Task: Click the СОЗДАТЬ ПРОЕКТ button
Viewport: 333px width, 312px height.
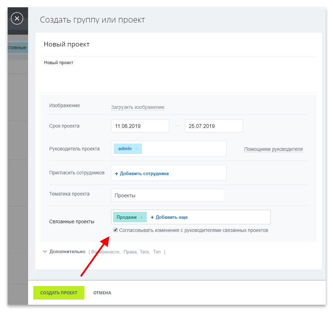Action: click(59, 293)
